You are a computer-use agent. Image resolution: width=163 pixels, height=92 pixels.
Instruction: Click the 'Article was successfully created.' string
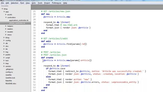pyautogui.click(x=123, y=71)
